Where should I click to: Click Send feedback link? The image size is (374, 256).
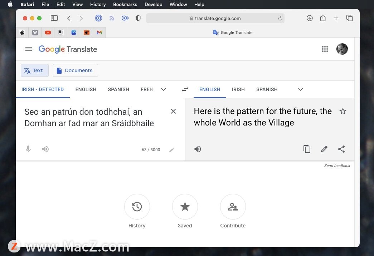[x=337, y=166]
